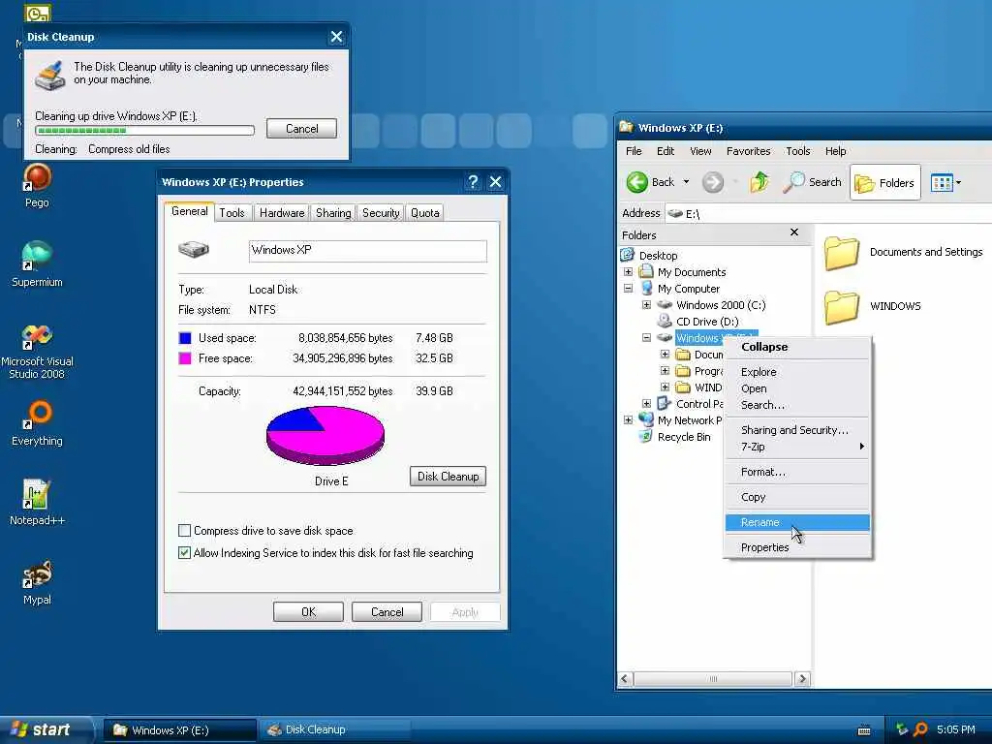Expand the Control Panel tree node
Viewport: 992px width, 744px height.
click(646, 404)
